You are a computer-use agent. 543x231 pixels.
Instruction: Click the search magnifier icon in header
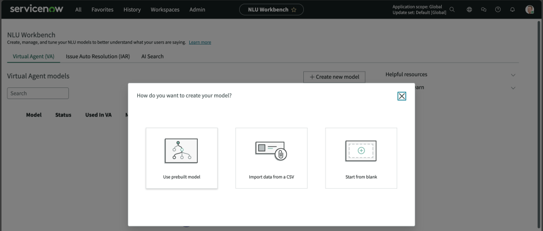coord(452,10)
